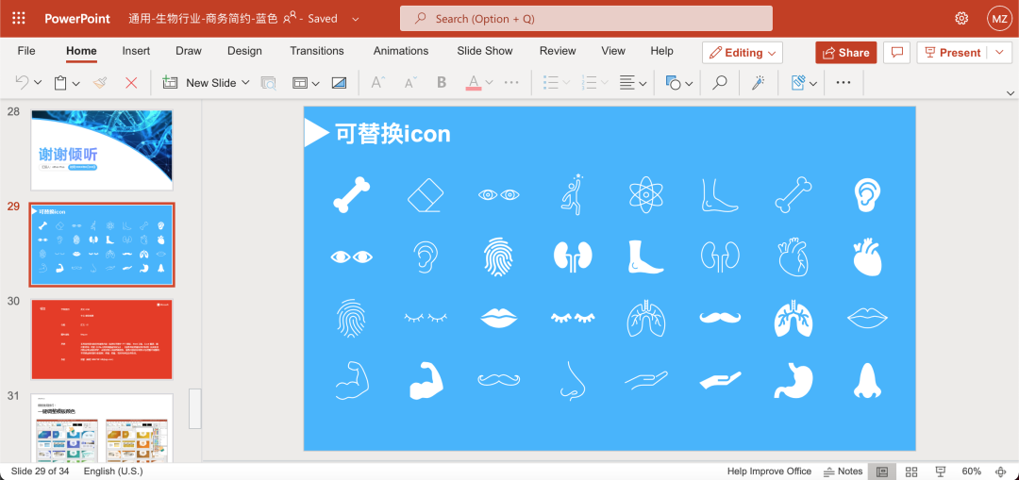Select slide 28 thumbnail 谢谢倾听

(x=102, y=149)
